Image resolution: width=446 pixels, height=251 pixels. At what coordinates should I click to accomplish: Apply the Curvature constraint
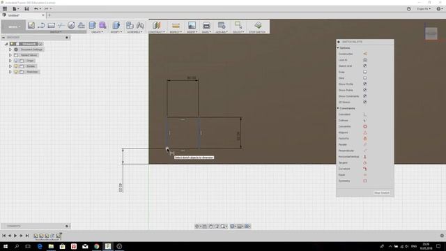[365, 169]
